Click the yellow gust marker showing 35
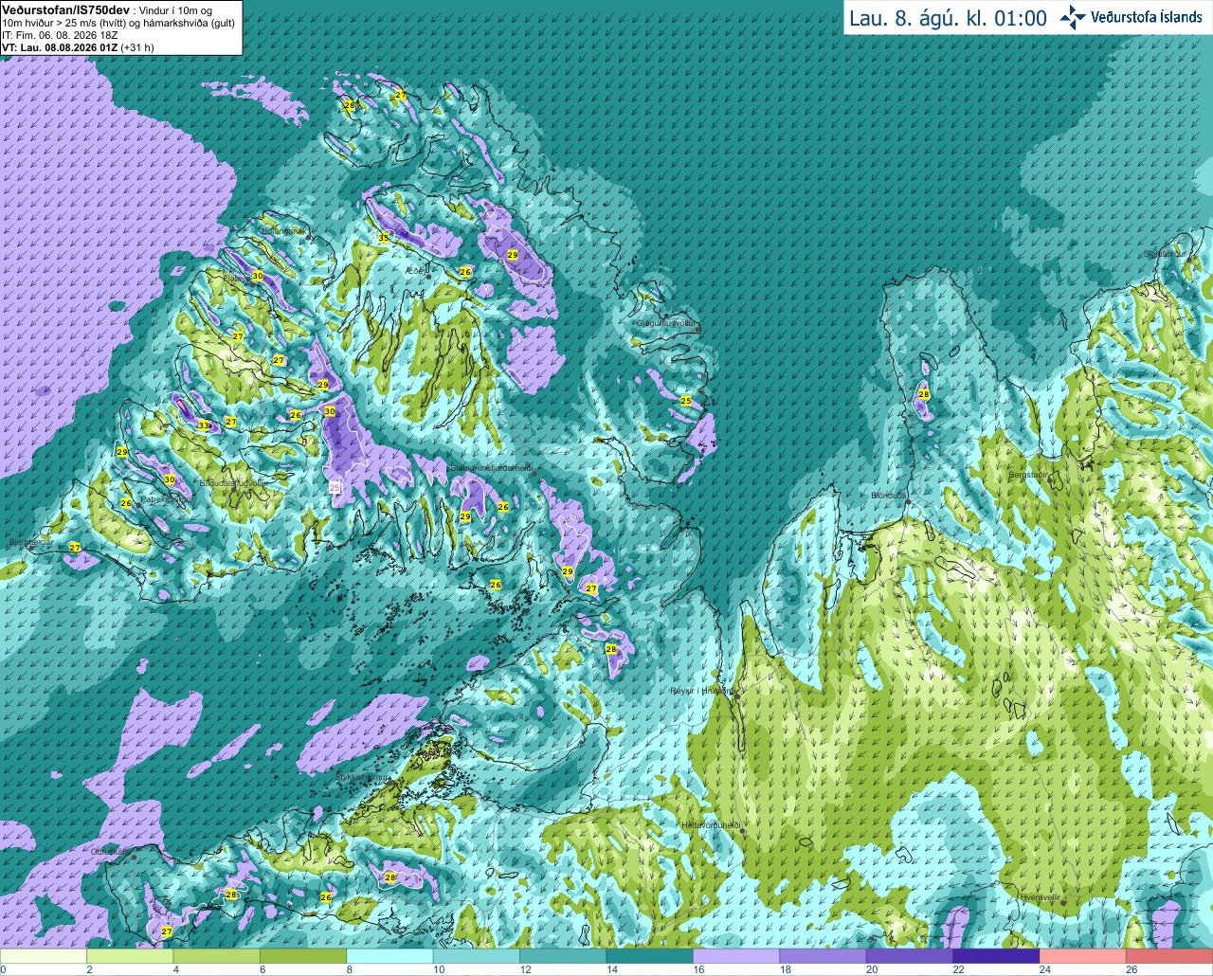 [x=384, y=238]
